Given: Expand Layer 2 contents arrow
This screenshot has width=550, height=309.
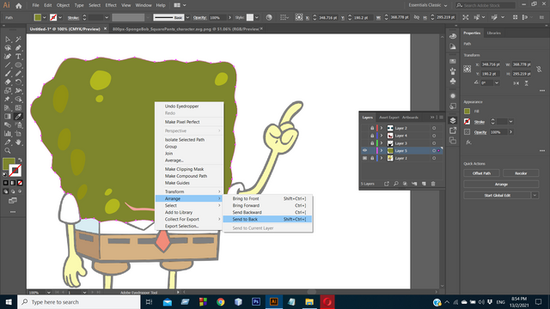Looking at the screenshot, I should (x=382, y=128).
